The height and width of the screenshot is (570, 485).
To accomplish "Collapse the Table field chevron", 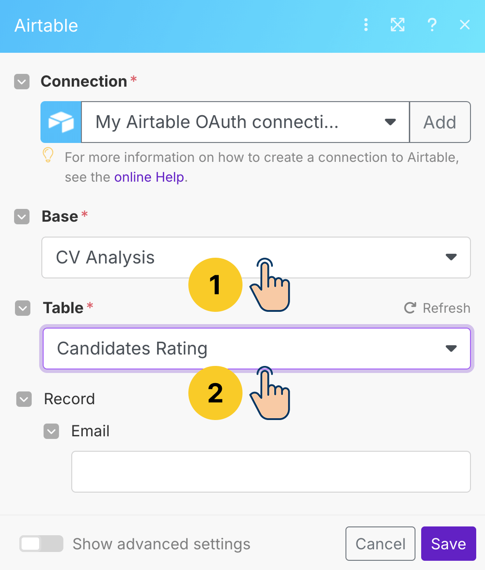I will (x=23, y=308).
